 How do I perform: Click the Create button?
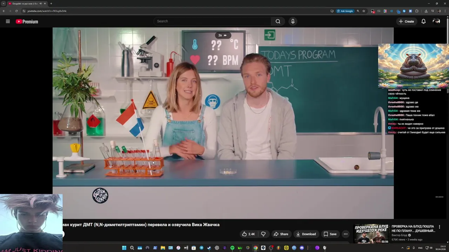(406, 21)
